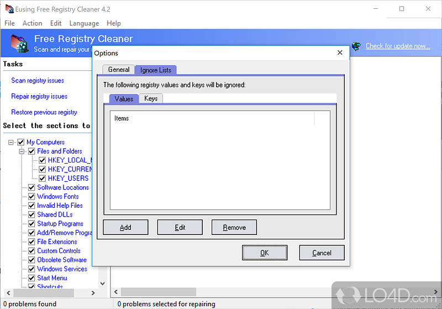Open the Help menu

pyautogui.click(x=114, y=23)
